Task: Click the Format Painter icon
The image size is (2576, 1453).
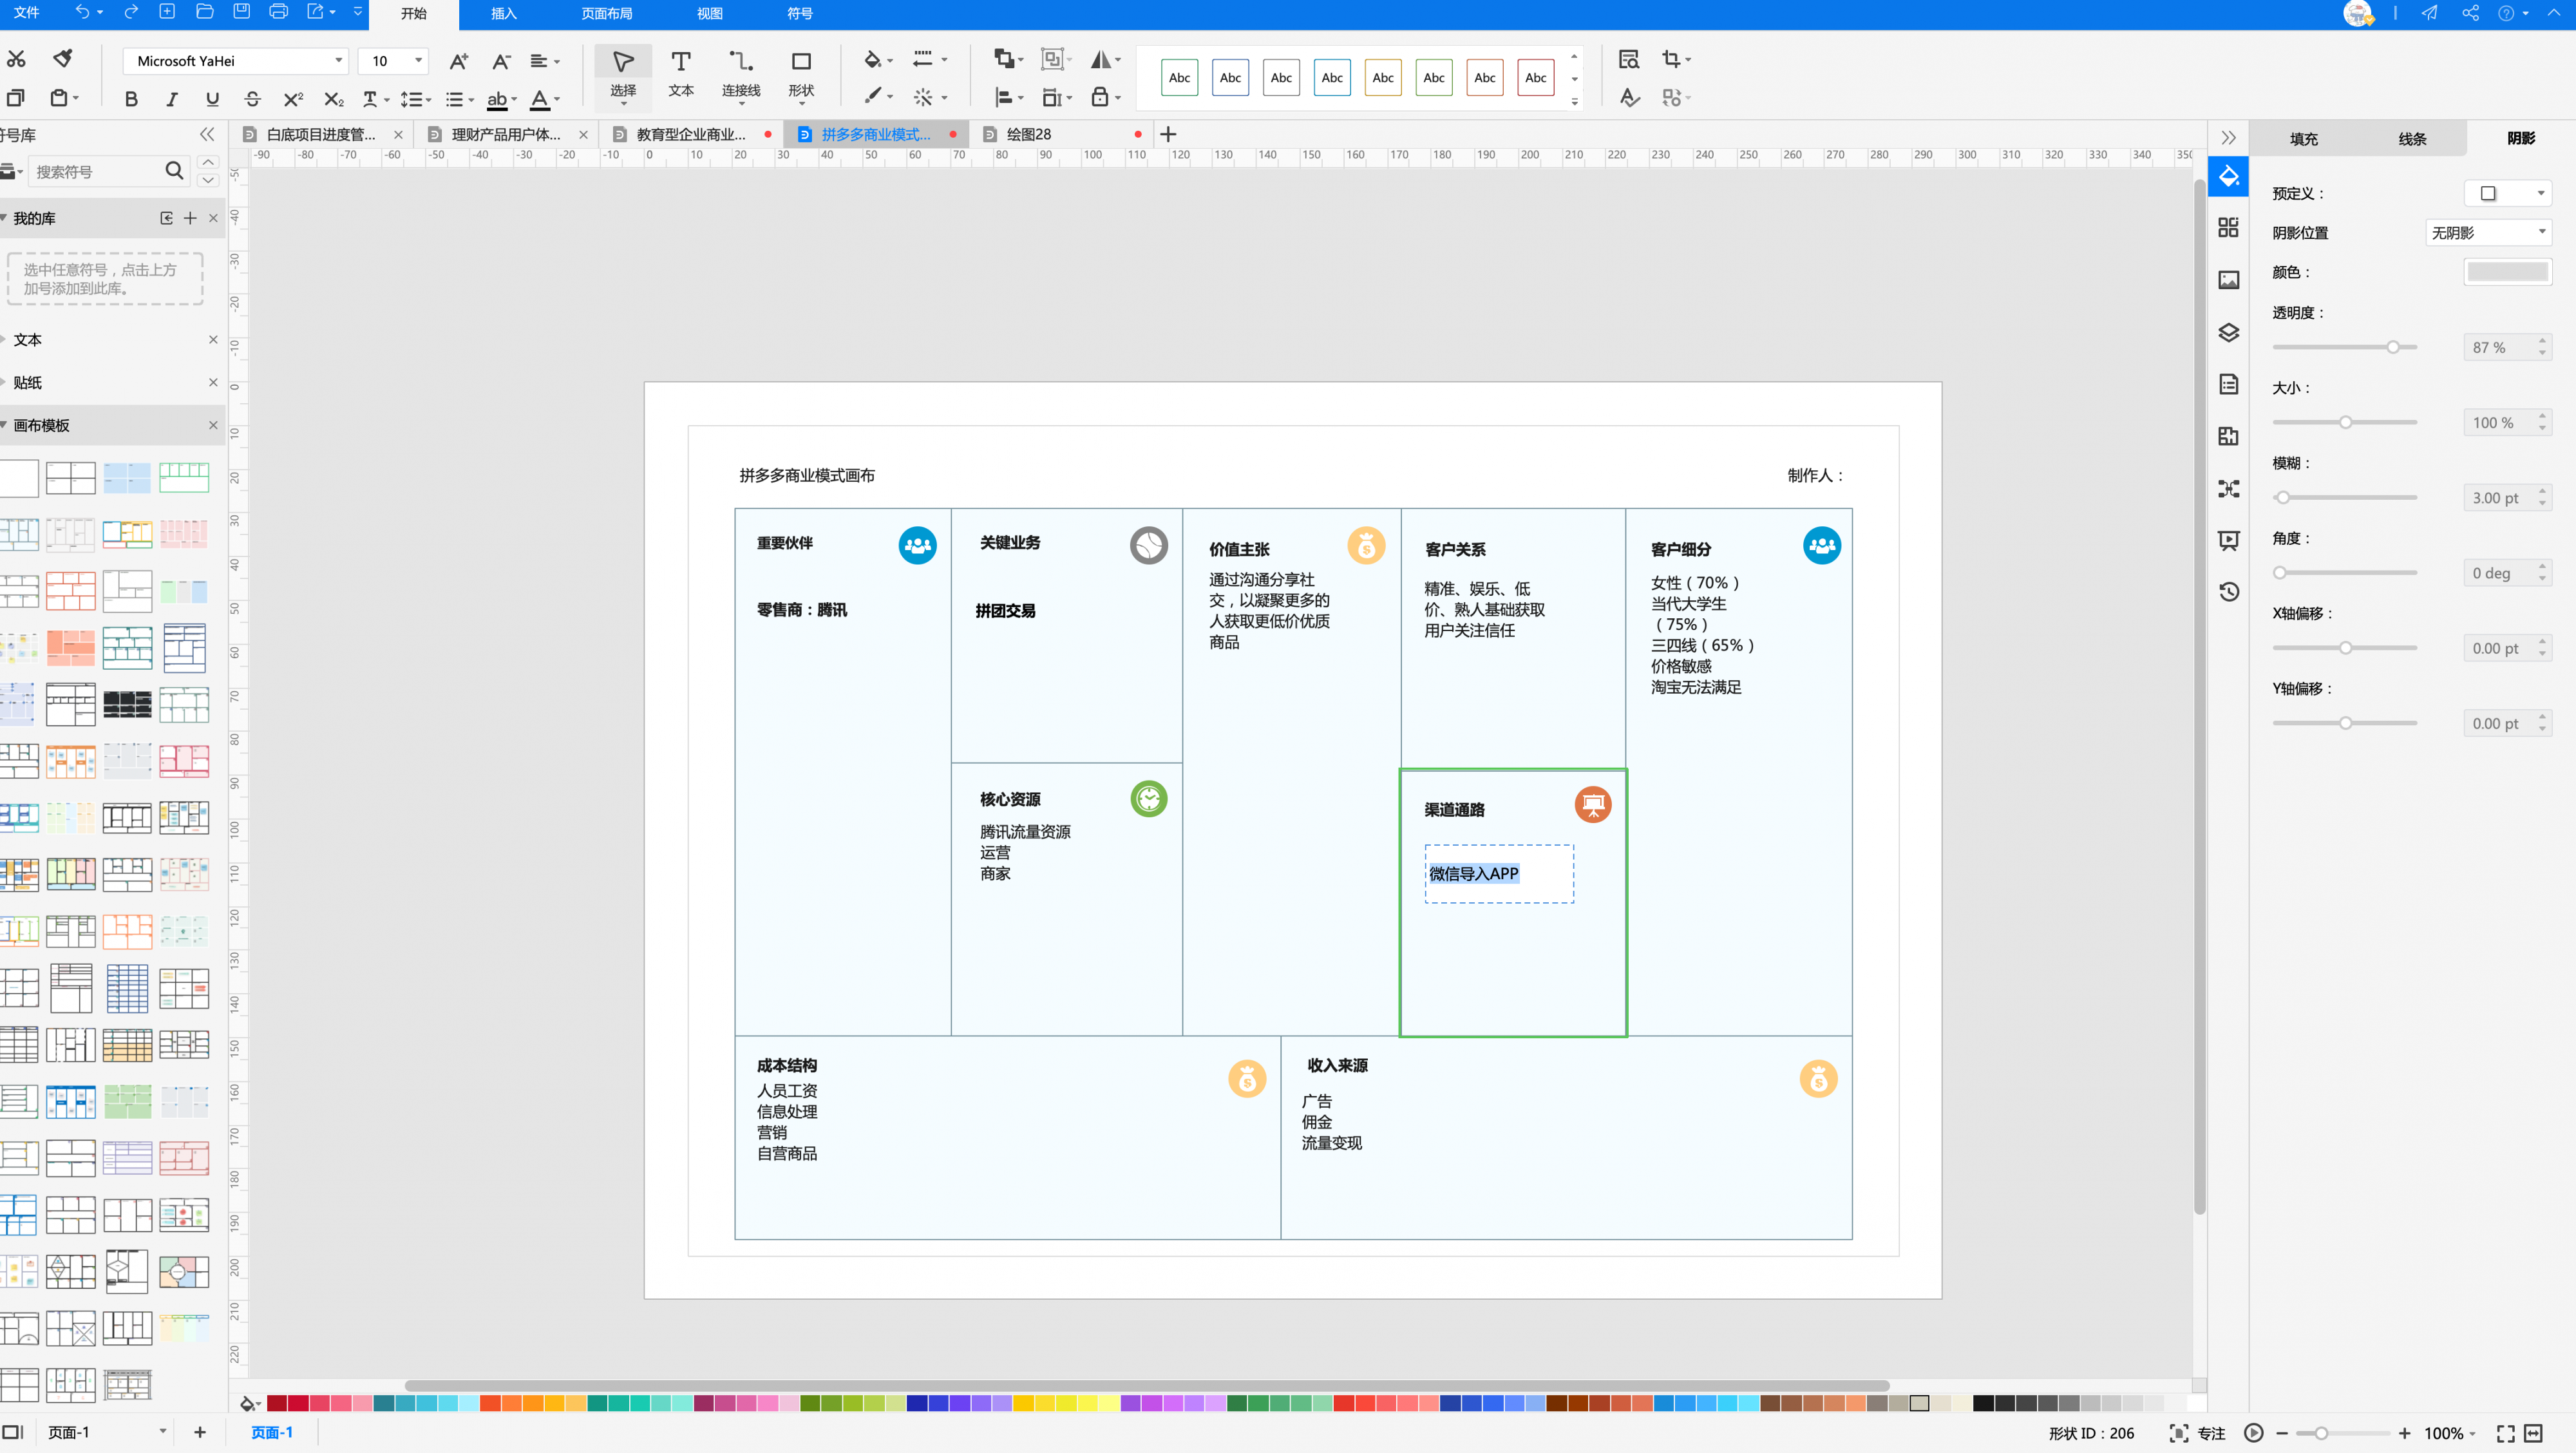Action: point(63,59)
